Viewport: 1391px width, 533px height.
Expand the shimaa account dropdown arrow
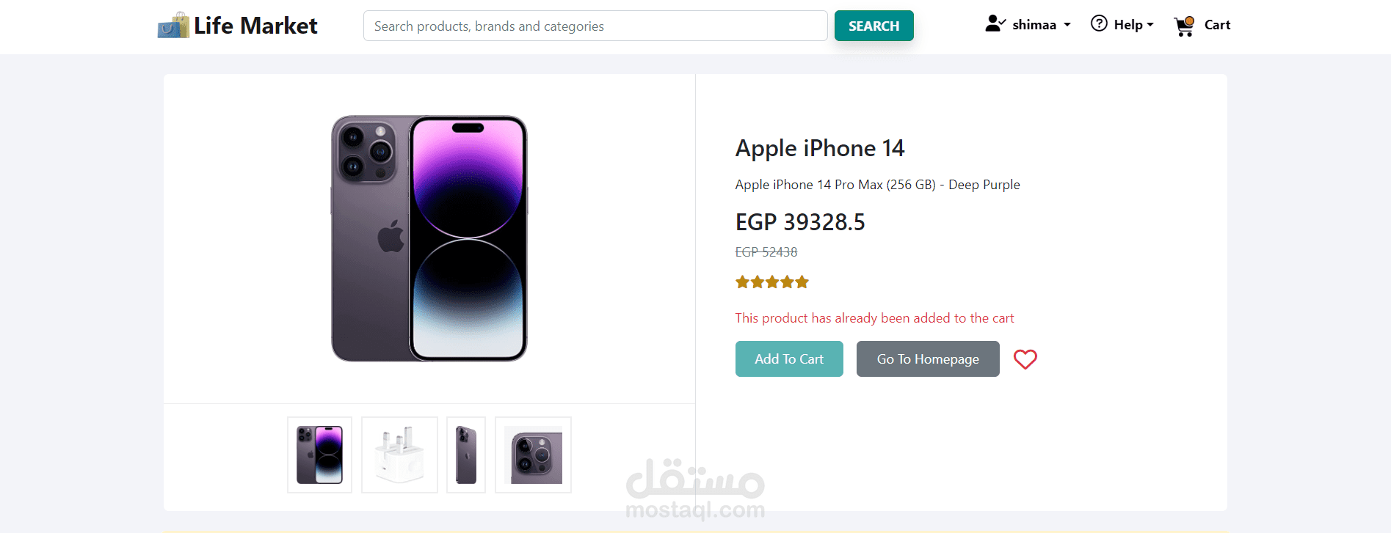click(x=1067, y=25)
